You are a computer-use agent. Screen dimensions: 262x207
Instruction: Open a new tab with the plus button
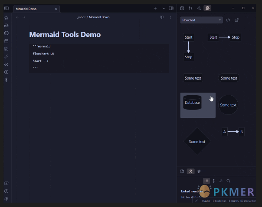tap(155, 8)
